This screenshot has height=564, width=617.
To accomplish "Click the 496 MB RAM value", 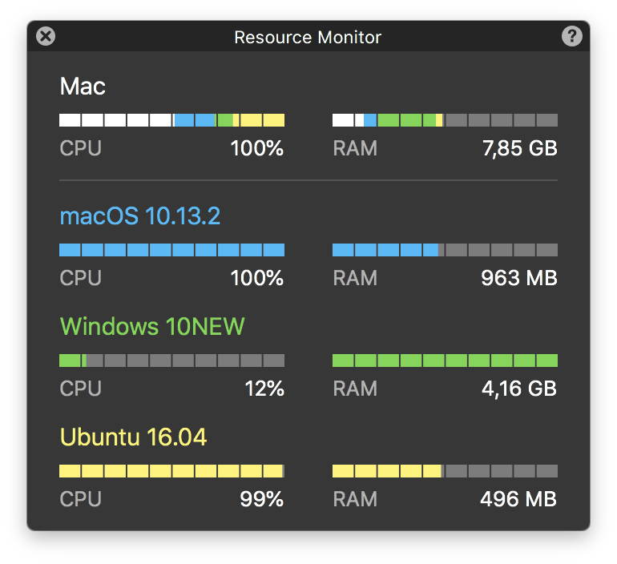I will 518,499.
